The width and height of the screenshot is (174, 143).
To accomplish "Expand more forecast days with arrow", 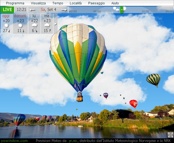I will click(56, 24).
